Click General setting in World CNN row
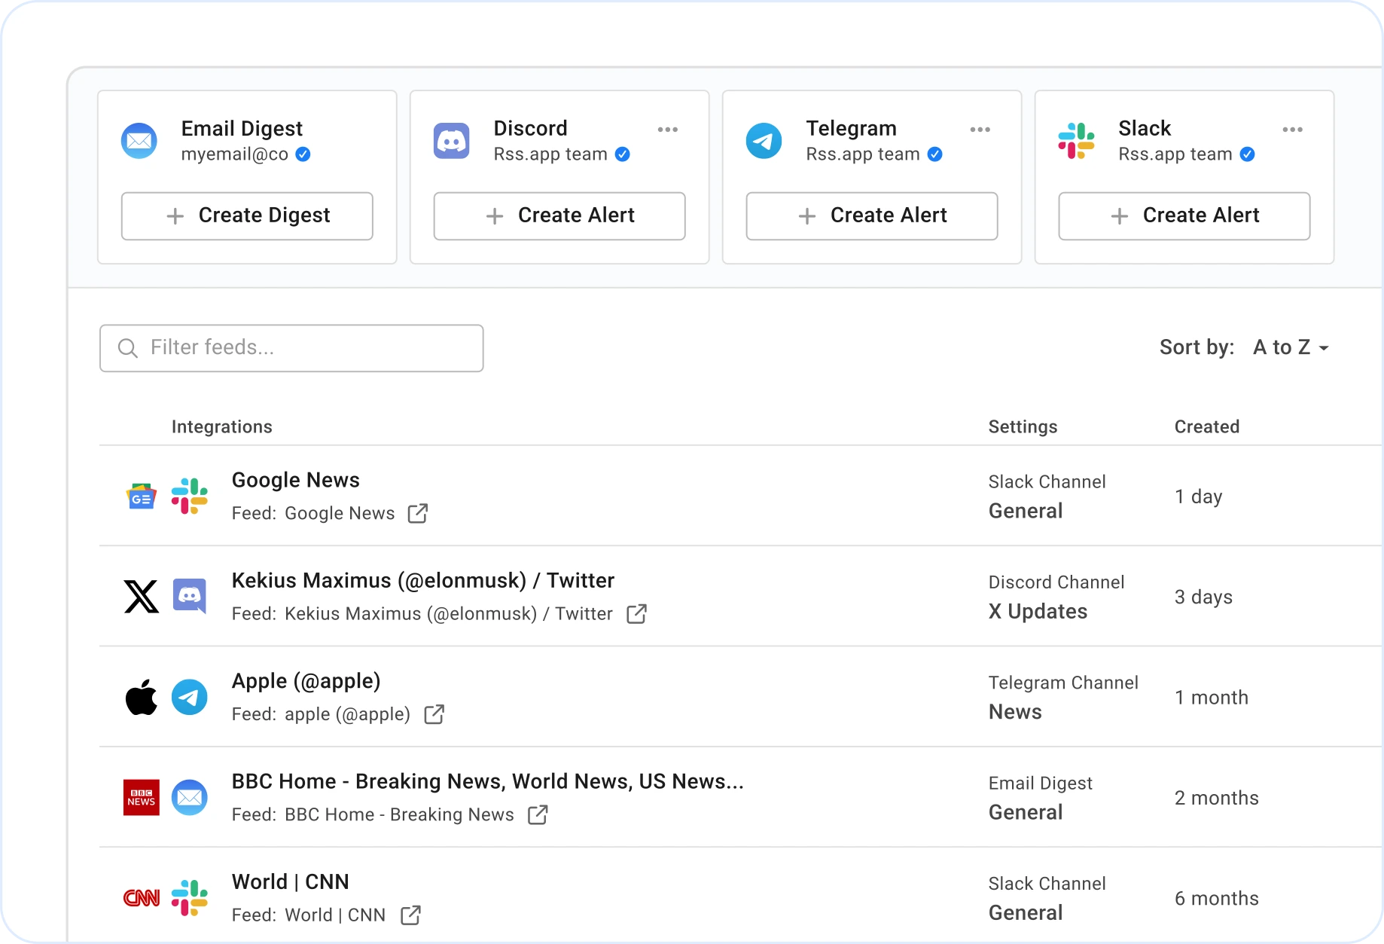Viewport: 1384px width, 944px height. (x=1026, y=913)
